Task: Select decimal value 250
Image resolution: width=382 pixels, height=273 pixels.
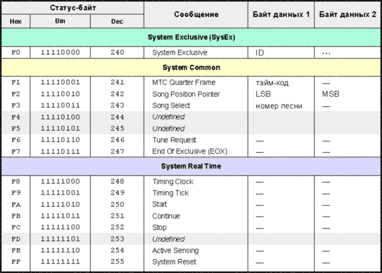Action: click(x=117, y=204)
